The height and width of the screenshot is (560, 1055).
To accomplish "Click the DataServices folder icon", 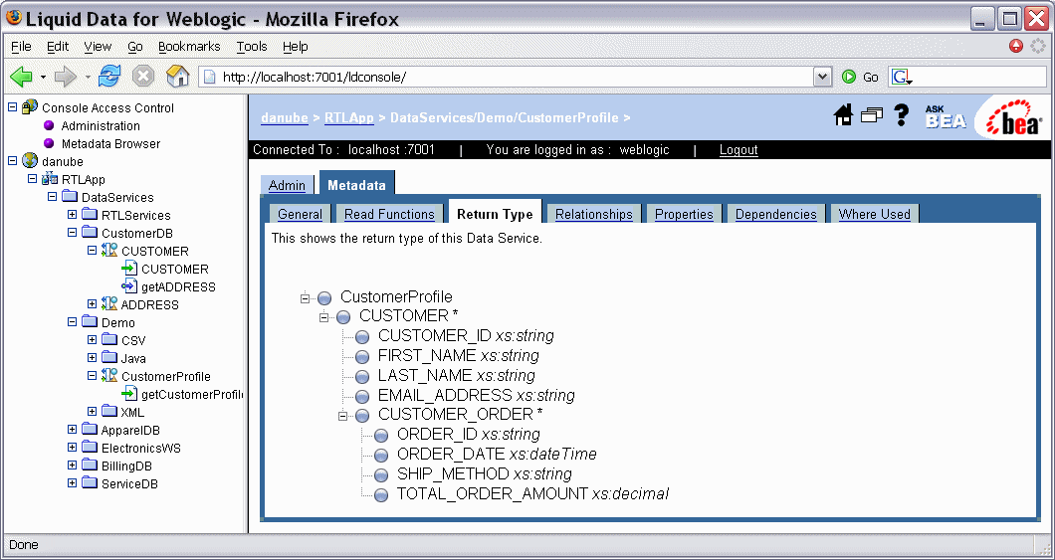I will tap(70, 197).
